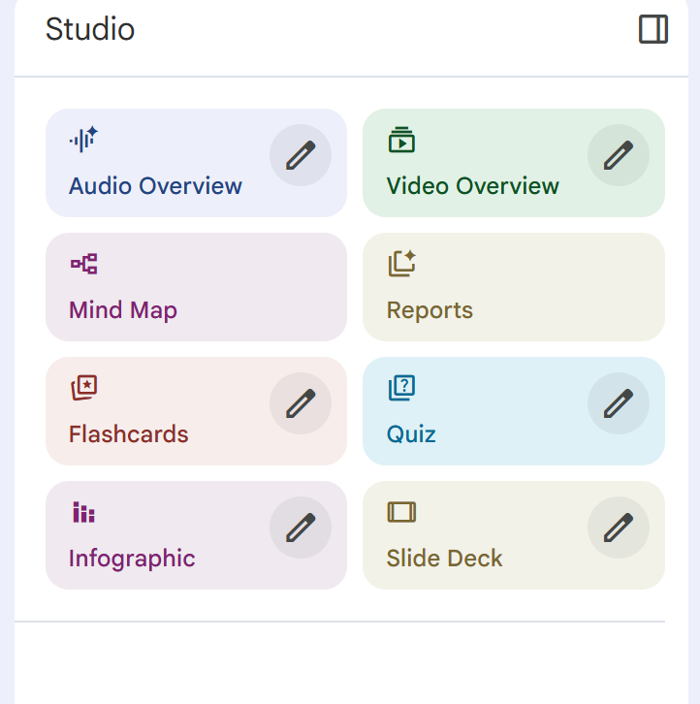
Task: Edit Flashcards settings with pencil button
Action: tap(301, 403)
